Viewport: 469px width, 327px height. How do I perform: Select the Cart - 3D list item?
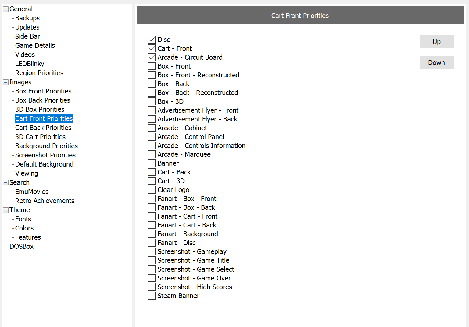coord(171,181)
